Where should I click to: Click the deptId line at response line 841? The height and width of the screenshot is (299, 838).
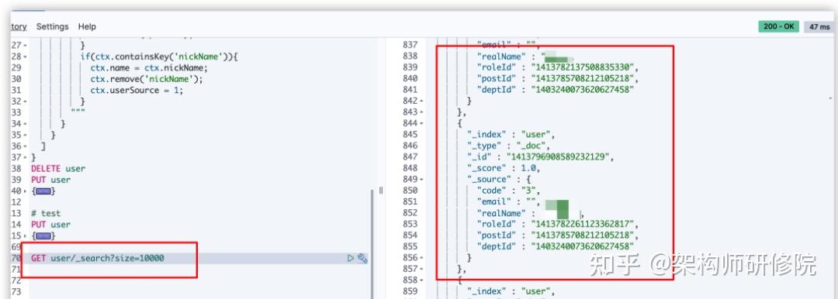tap(556, 90)
